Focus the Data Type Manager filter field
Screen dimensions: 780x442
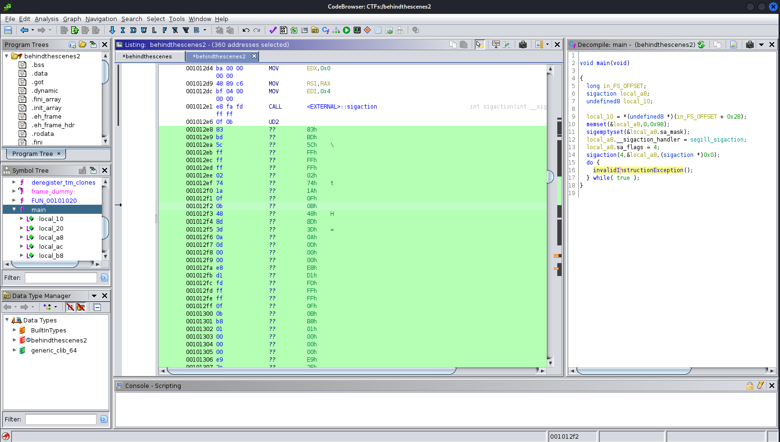click(x=61, y=419)
